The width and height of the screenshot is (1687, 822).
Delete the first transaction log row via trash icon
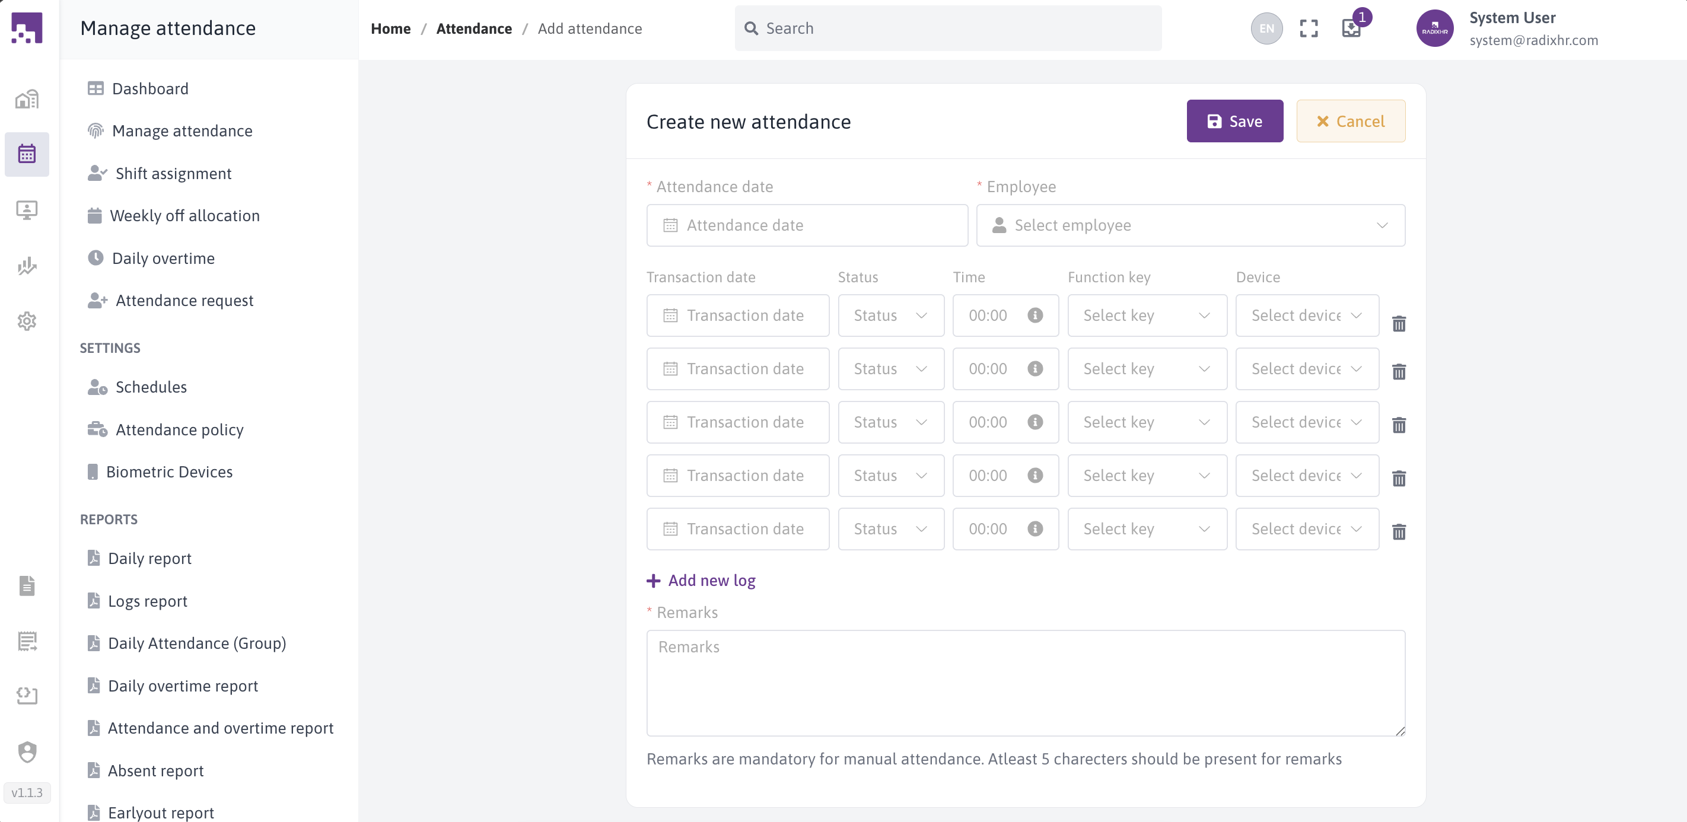pyautogui.click(x=1399, y=324)
